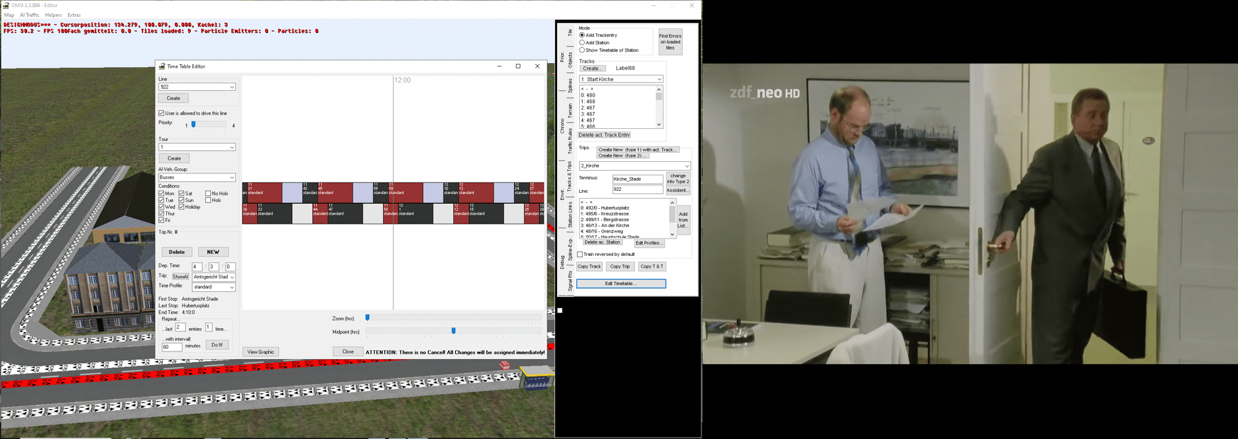The image size is (1238, 439).
Task: Open the AI Traffic menu
Action: coord(29,15)
